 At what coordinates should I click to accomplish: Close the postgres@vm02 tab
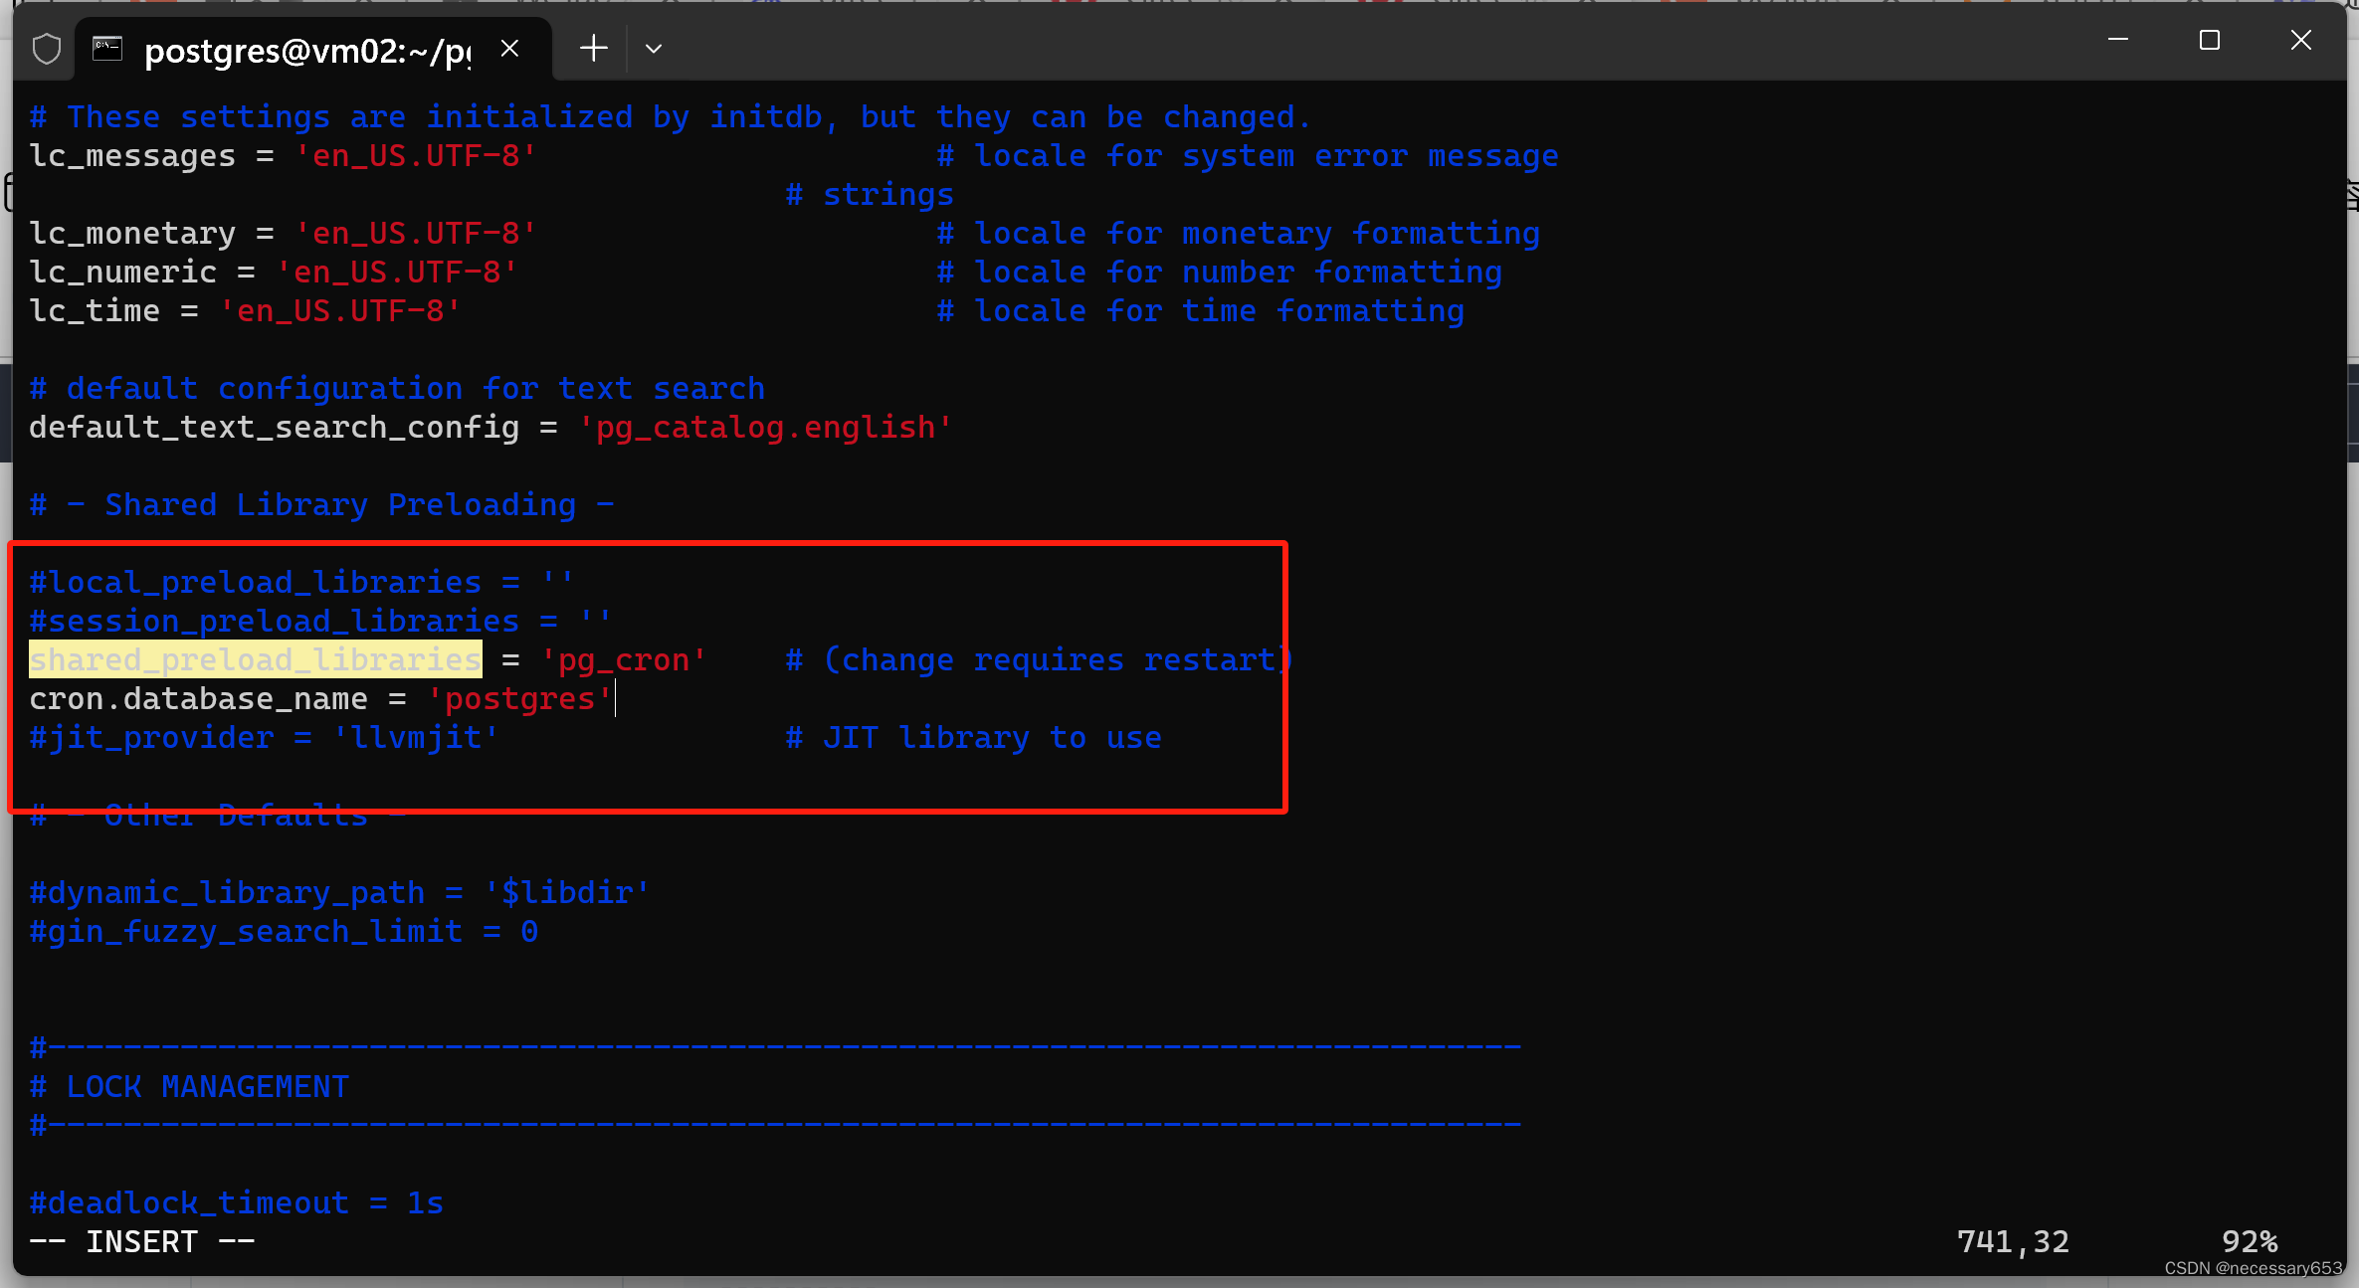[x=510, y=48]
